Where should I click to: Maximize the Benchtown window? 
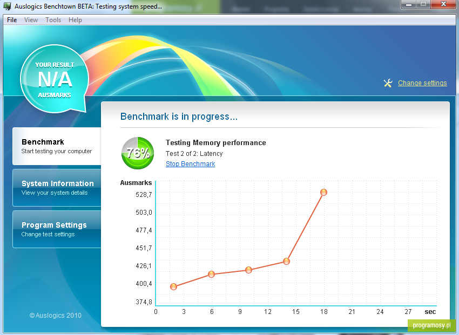click(423, 4)
